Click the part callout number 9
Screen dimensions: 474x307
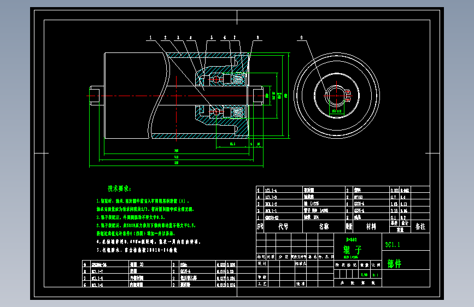tap(301, 38)
